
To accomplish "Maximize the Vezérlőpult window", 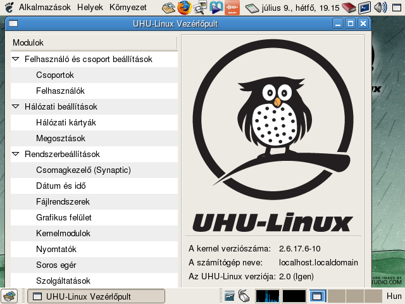I will pyautogui.click(x=351, y=24).
